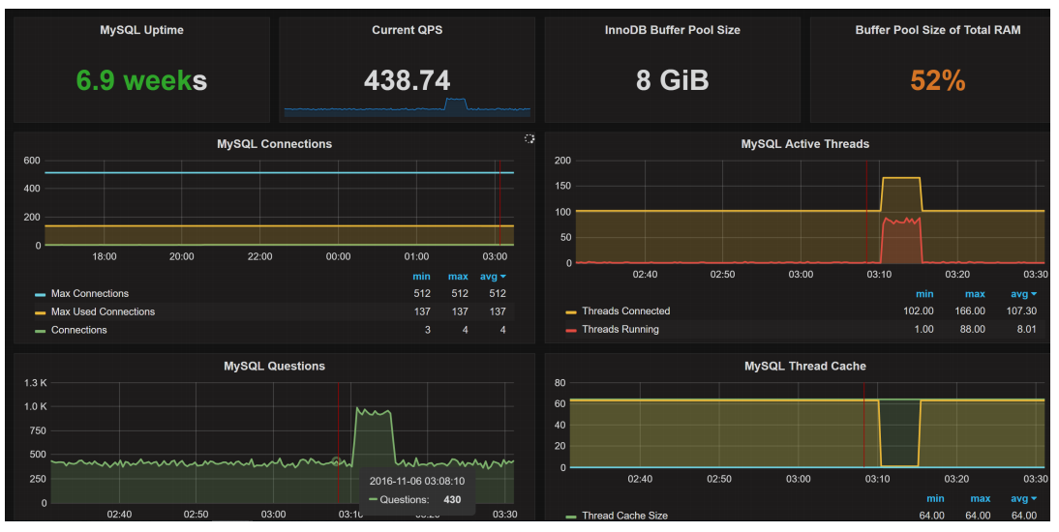Screen dimensions: 1059x532
Task: Toggle the Connections series legend label
Action: (x=79, y=331)
